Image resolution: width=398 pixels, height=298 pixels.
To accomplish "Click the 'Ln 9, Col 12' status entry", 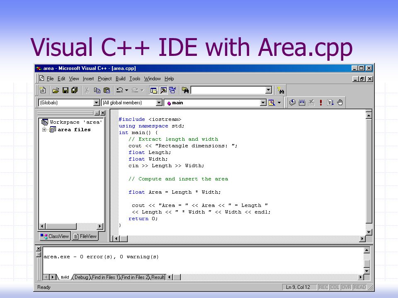I will click(298, 287).
